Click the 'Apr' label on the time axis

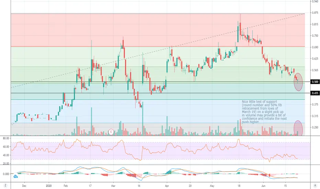point(167,186)
